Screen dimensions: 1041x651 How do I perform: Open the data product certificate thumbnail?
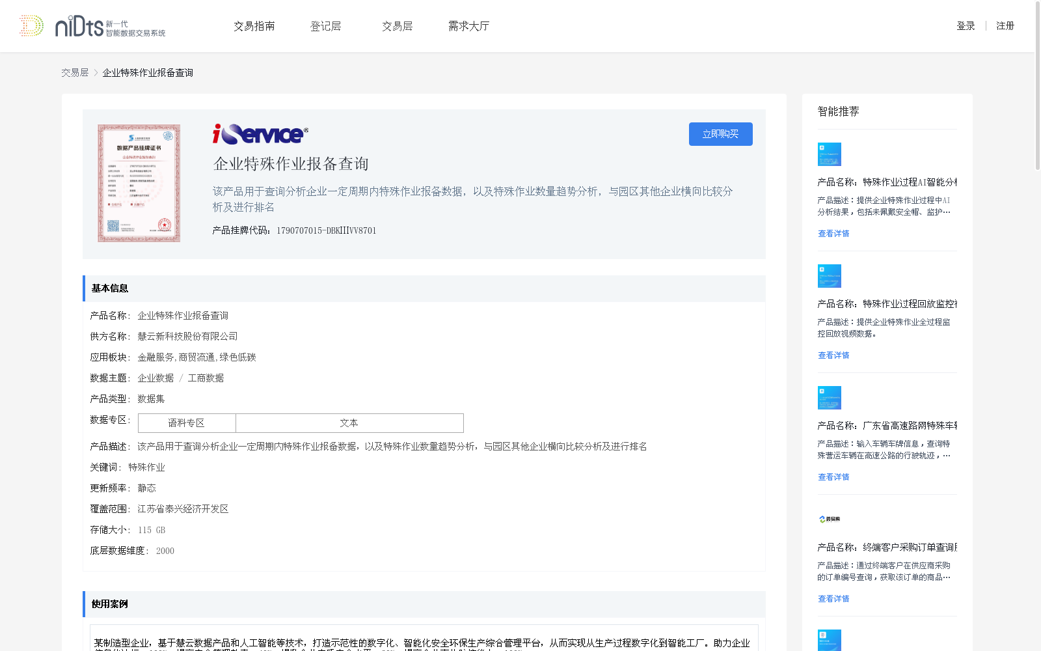(x=139, y=184)
